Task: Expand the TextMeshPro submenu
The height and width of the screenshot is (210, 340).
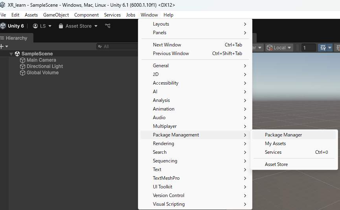Action: [x=195, y=178]
